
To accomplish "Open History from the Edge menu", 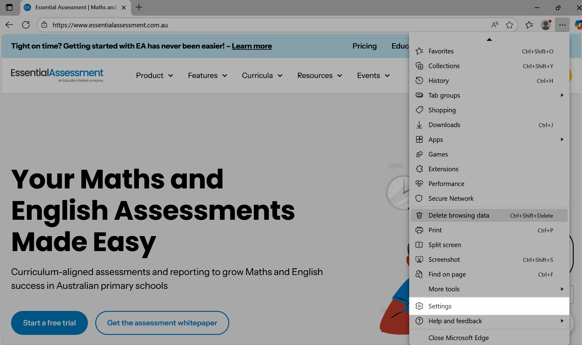I will [489, 81].
